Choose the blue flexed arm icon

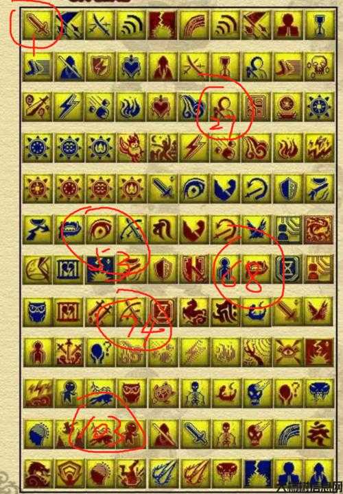pos(225,188)
